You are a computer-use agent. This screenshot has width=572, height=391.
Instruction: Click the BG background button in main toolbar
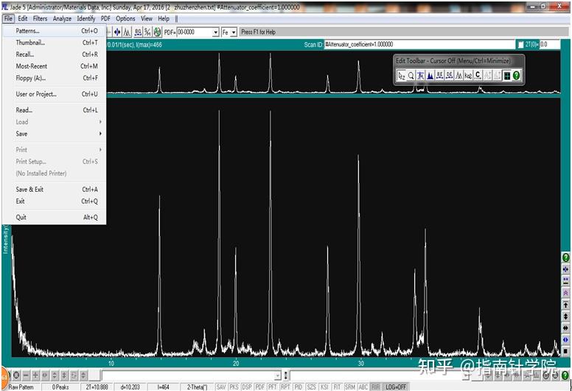tap(138, 32)
